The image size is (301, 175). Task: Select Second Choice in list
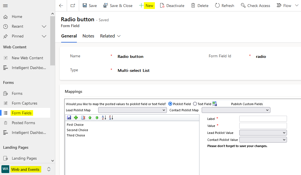77,130
